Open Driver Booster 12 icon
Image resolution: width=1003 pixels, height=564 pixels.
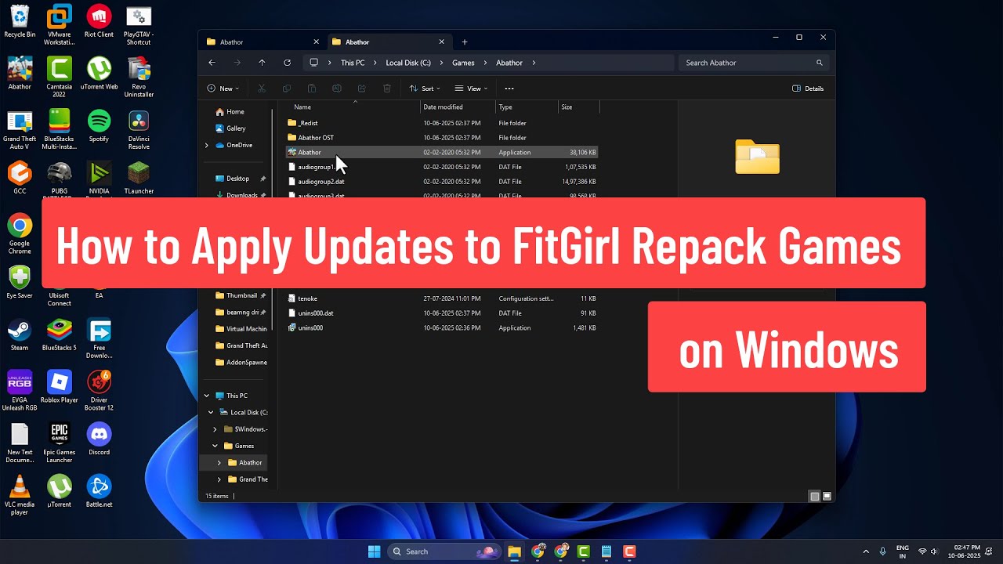(99, 391)
